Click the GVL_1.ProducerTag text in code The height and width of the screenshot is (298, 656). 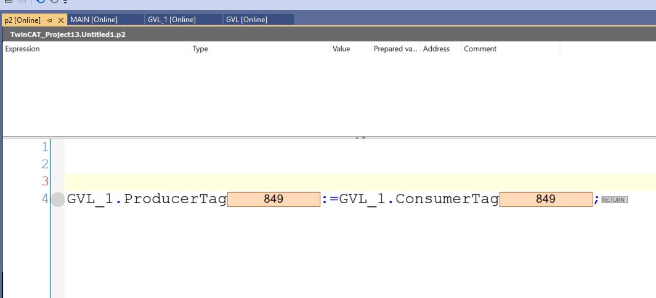[x=147, y=199]
